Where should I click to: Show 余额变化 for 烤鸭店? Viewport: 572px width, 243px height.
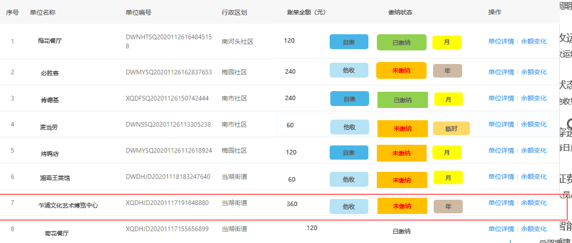534,151
